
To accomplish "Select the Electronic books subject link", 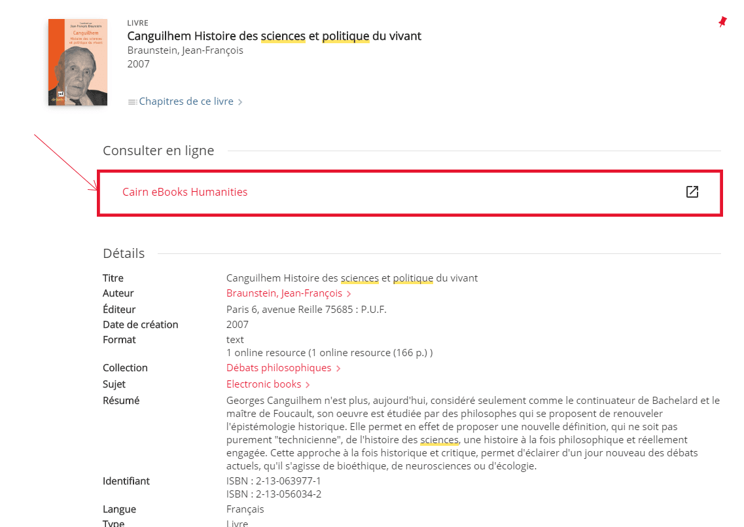I will [264, 384].
